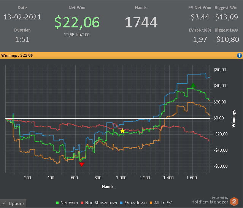Click the Biggest Loss -$10,80 value
Screen dimensions: 243x208
[226, 39]
